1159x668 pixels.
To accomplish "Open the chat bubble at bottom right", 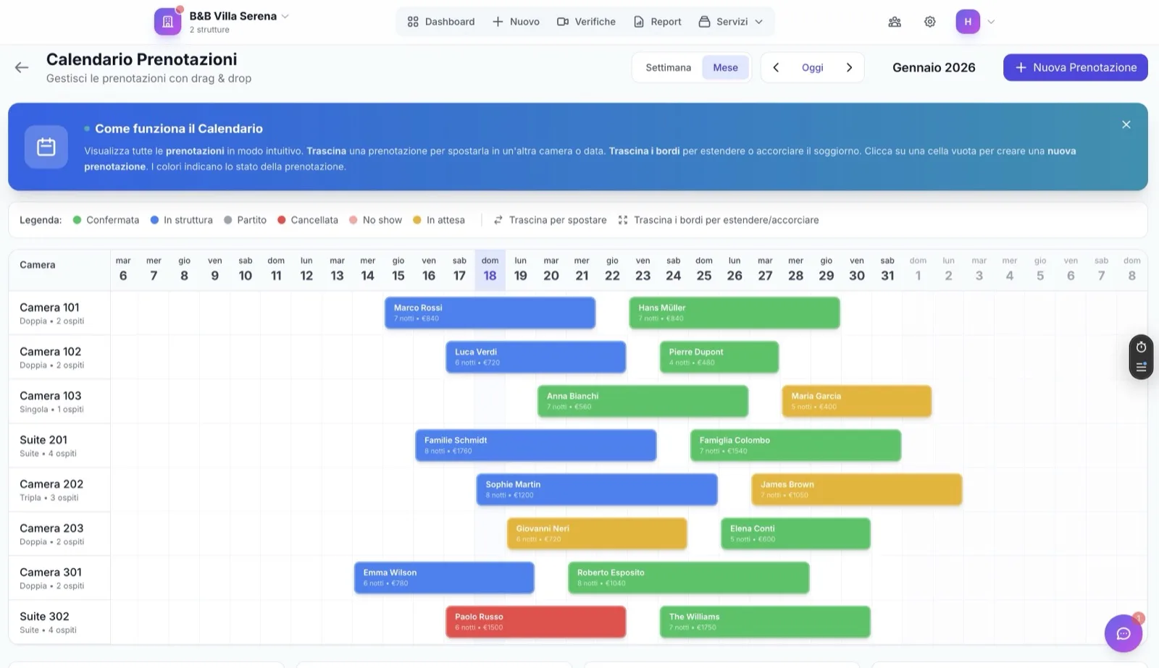I will click(1123, 633).
